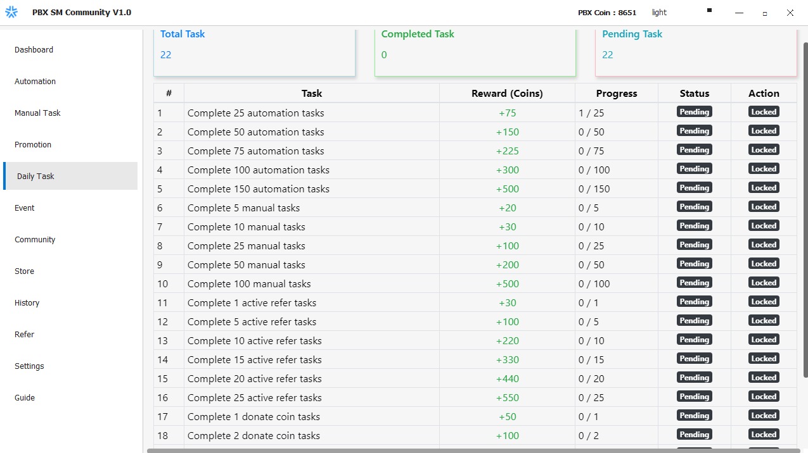The height and width of the screenshot is (453, 808).
Task: Click the Progress column header
Action: 616,94
